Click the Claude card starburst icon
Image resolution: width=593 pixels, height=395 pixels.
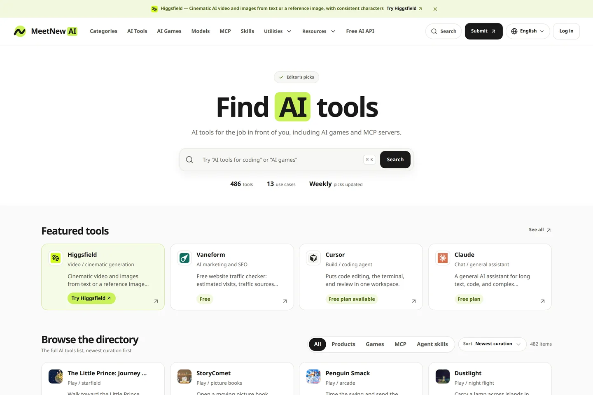(443, 258)
